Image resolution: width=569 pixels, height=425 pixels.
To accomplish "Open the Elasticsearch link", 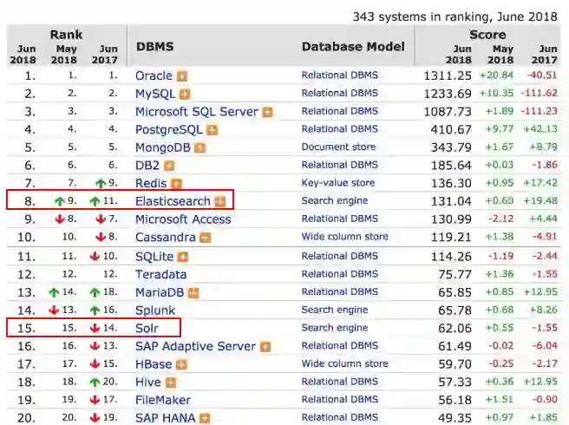I will pos(173,201).
